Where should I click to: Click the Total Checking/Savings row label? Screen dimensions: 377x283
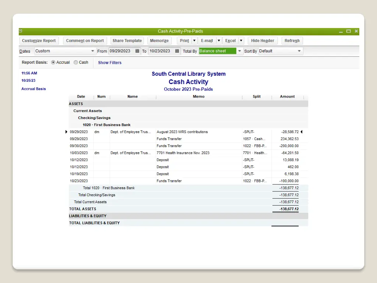point(97,195)
